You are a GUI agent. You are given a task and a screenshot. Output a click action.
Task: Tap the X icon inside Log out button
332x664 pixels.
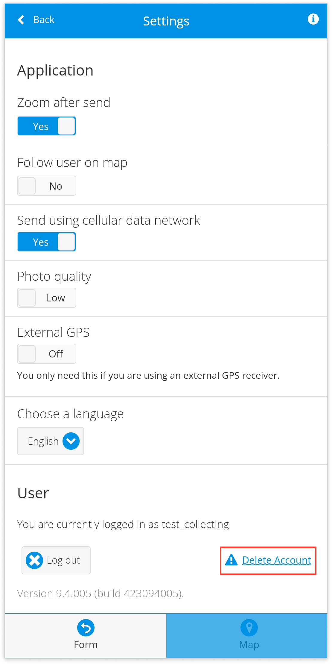[x=34, y=560]
